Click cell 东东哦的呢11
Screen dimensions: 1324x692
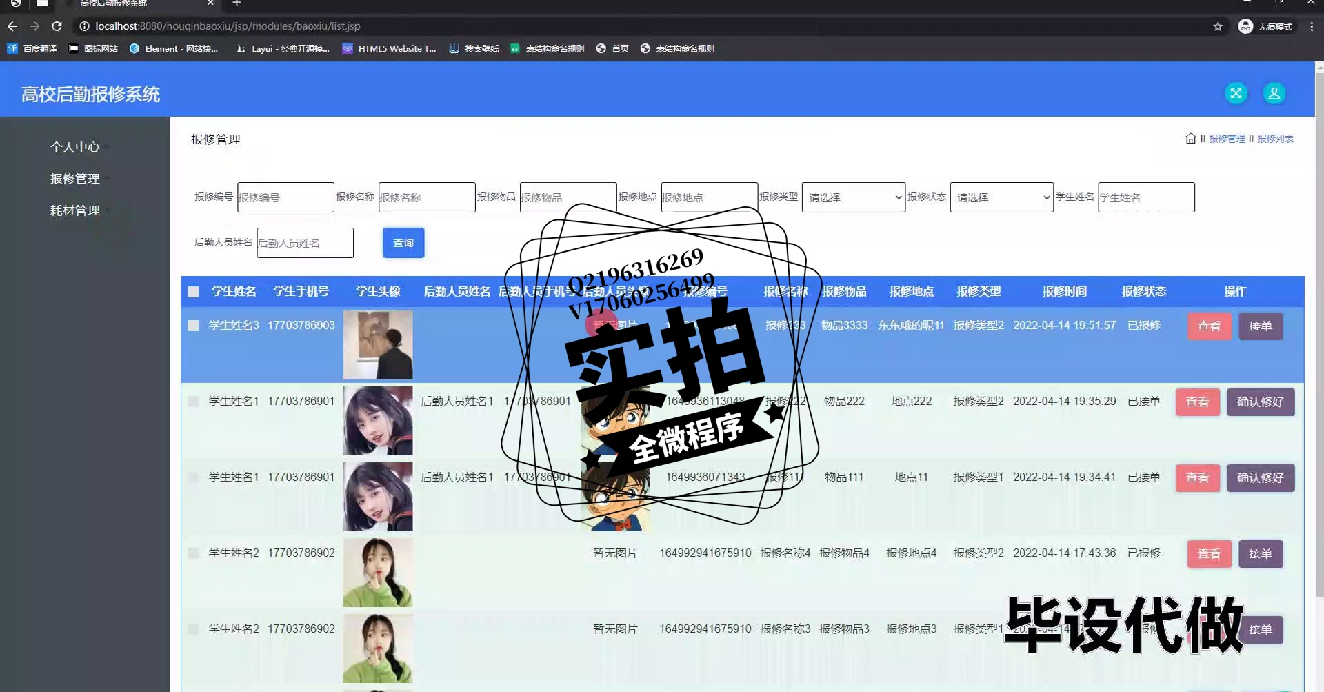(x=911, y=326)
